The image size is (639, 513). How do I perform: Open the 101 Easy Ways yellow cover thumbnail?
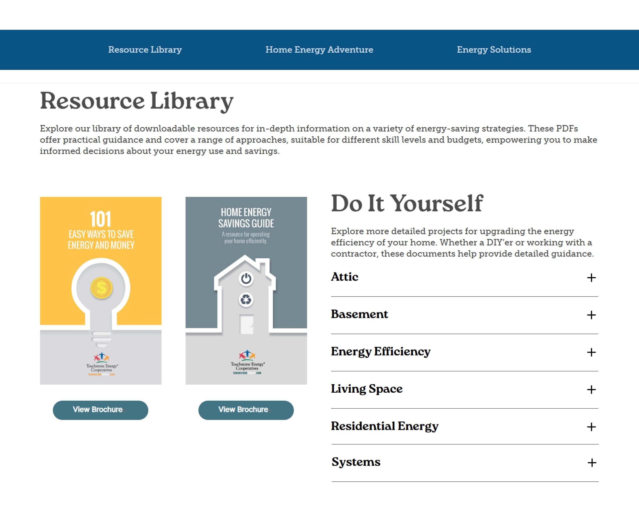[x=101, y=291]
